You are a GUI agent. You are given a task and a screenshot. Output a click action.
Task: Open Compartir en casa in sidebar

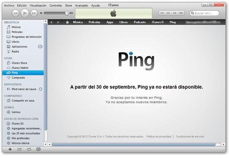pos(23,100)
